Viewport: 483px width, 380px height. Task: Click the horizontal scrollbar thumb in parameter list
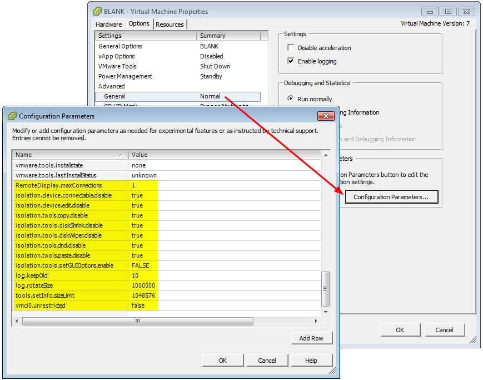pyautogui.click(x=138, y=321)
